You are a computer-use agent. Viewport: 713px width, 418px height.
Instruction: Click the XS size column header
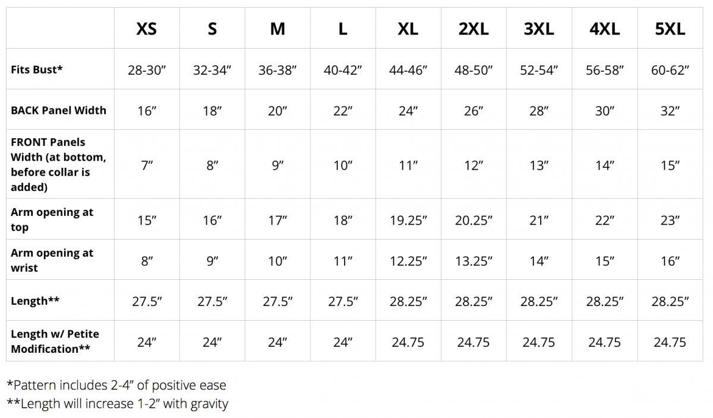pyautogui.click(x=147, y=28)
